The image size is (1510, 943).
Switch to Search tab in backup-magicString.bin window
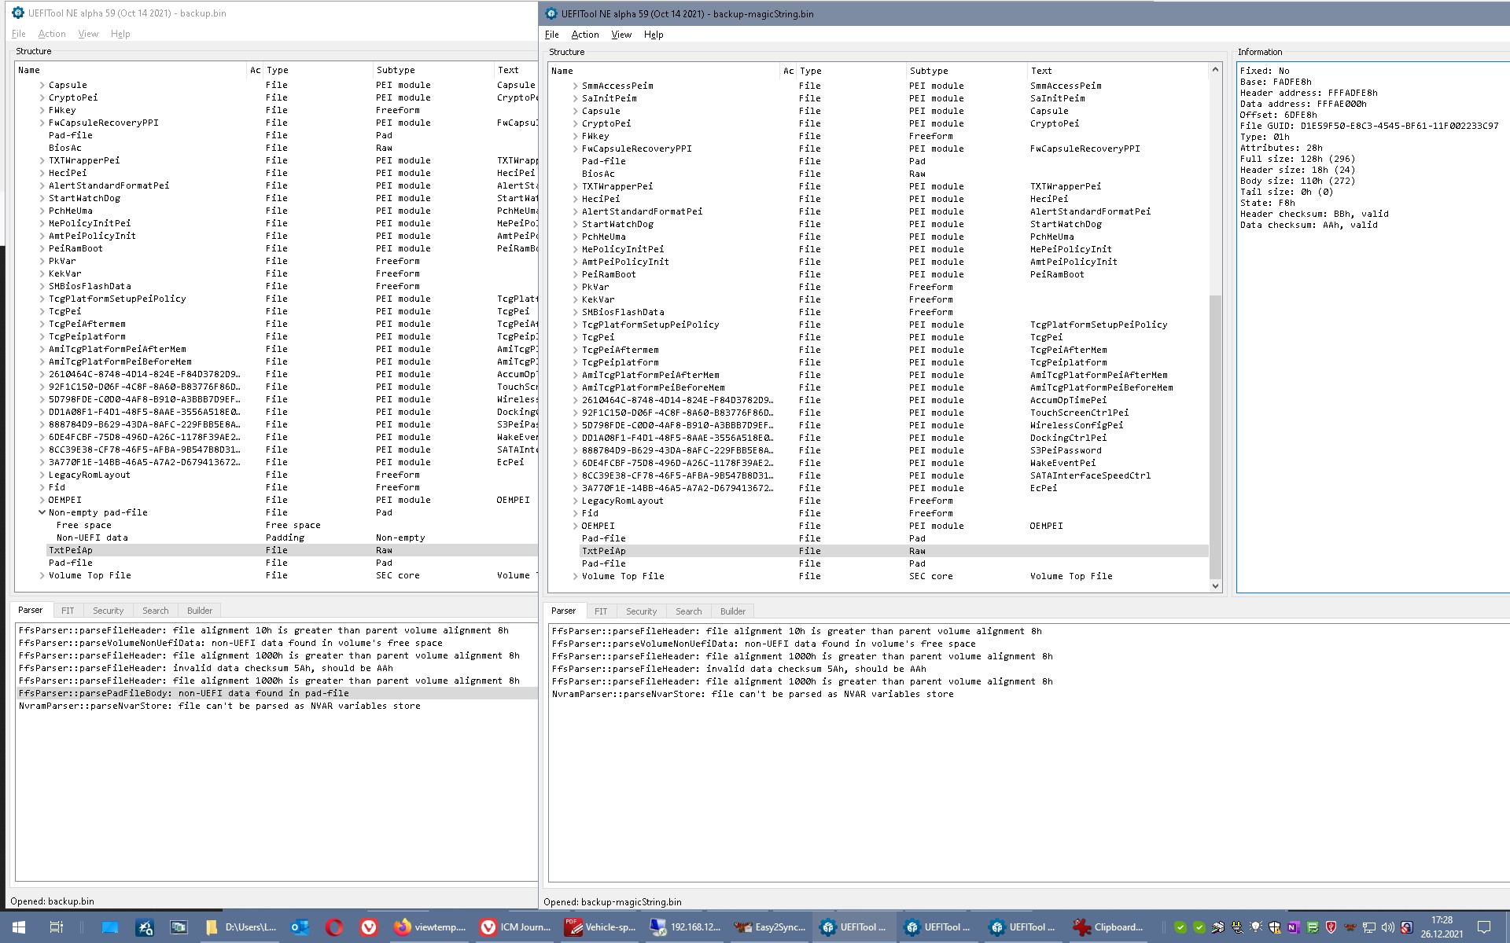tap(688, 611)
